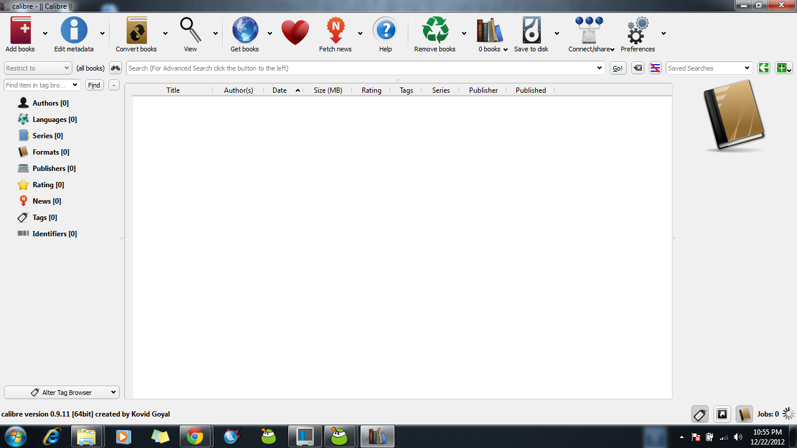Select Languages [0] category
This screenshot has height=448, width=797.
point(55,120)
